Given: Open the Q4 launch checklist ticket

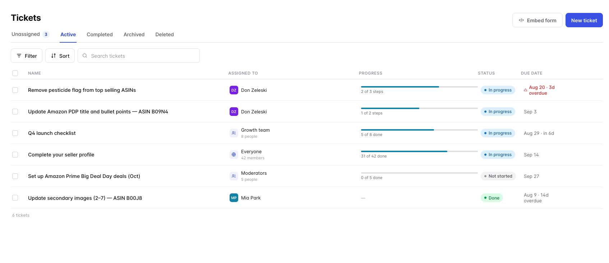Looking at the screenshot, I should (x=52, y=133).
